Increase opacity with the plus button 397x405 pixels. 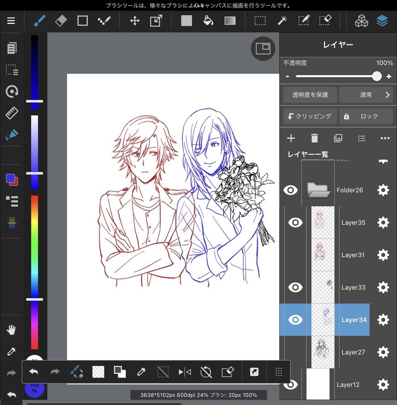(389, 77)
